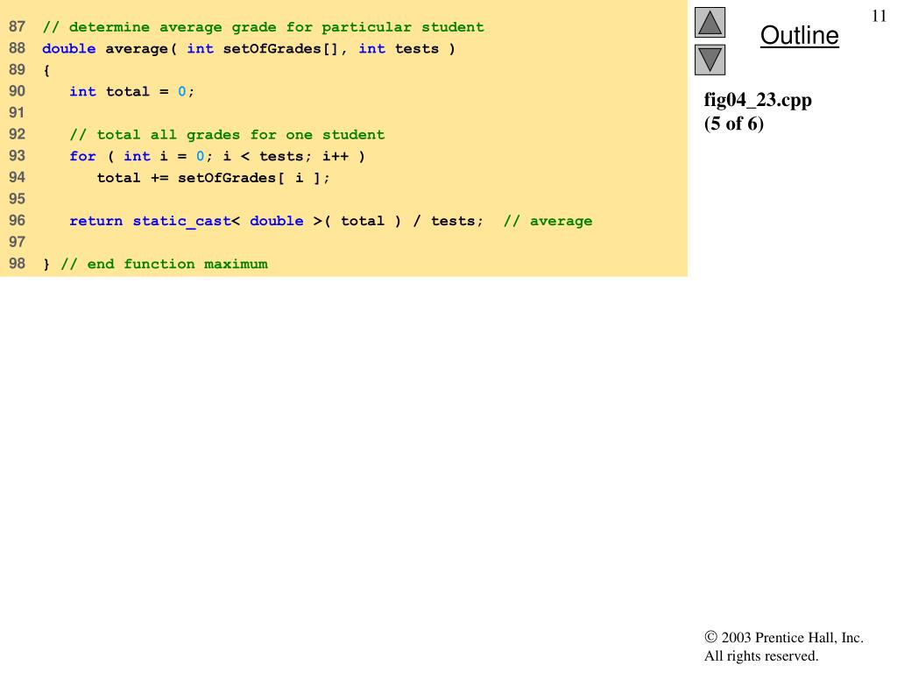Click the average function declaration on line 88
The width and height of the screenshot is (897, 673).
tap(249, 49)
